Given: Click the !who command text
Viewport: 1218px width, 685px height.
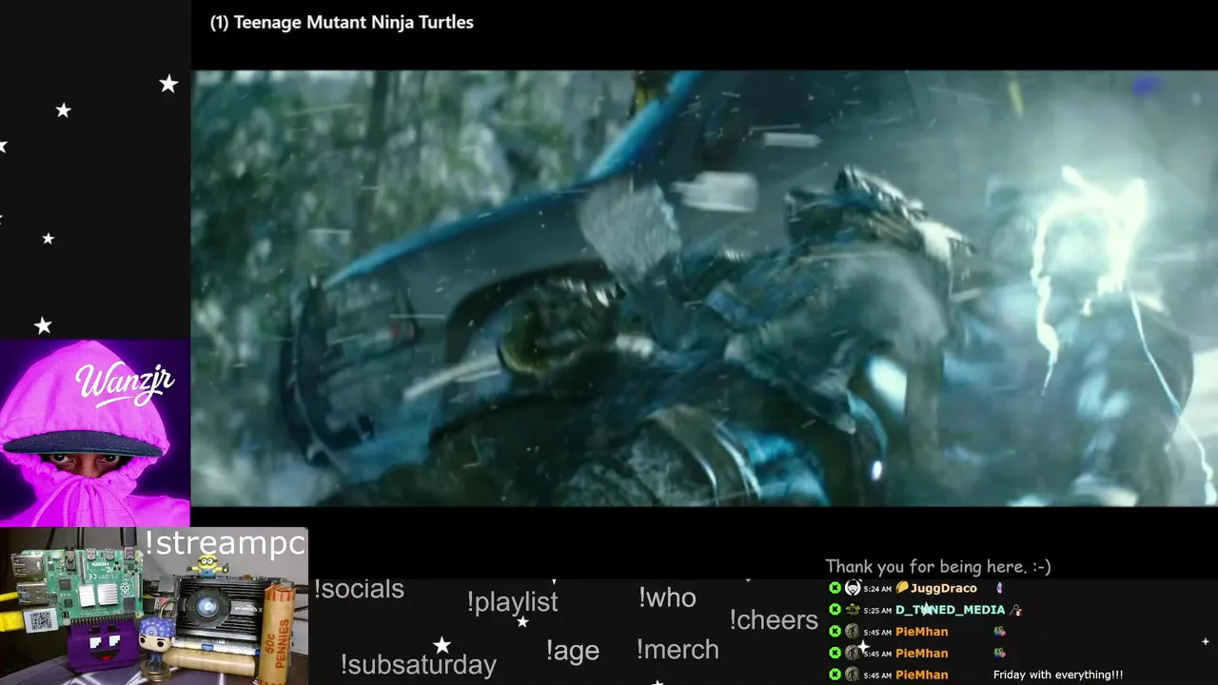Looking at the screenshot, I should 667,597.
